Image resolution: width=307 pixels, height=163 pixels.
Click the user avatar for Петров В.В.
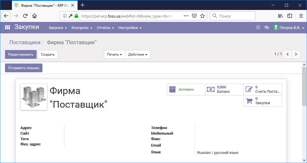(x=276, y=27)
